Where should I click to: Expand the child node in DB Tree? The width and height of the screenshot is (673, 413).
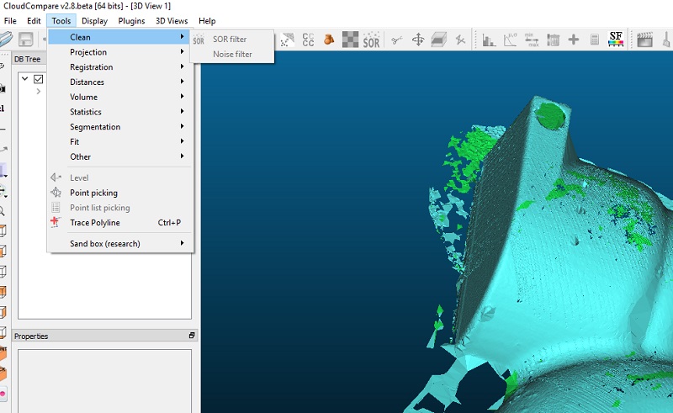(39, 91)
